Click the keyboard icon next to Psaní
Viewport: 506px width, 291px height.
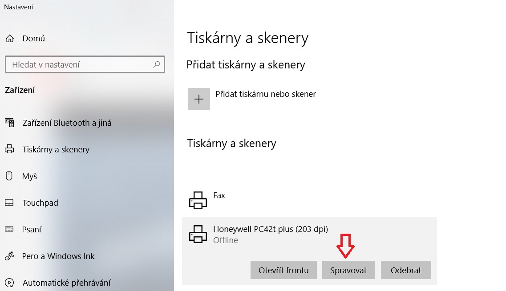click(x=9, y=230)
